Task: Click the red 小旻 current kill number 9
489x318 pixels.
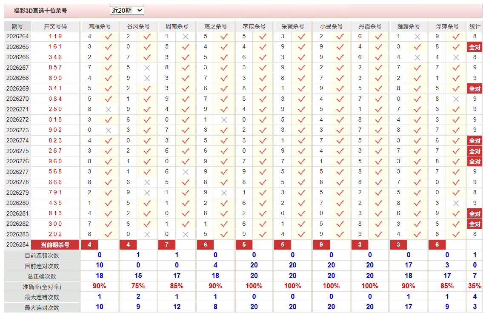Action: pyautogui.click(x=321, y=245)
